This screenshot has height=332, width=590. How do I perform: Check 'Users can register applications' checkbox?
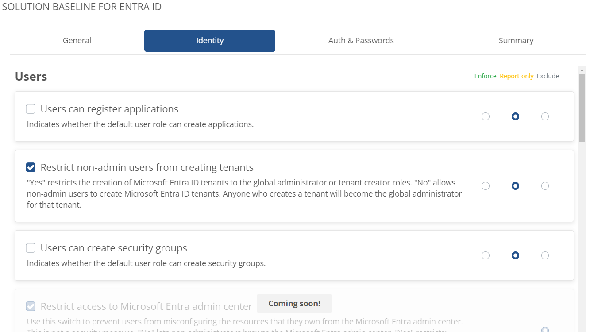(x=31, y=109)
